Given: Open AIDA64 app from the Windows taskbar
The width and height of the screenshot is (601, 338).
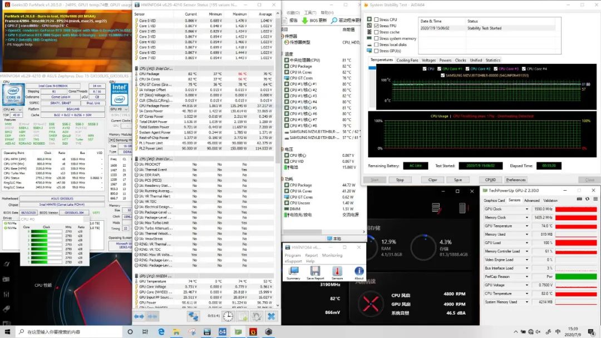Looking at the screenshot, I should click(221, 331).
